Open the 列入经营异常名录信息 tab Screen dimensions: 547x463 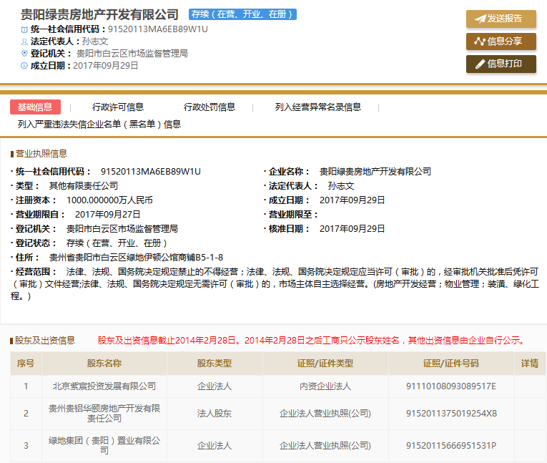317,107
